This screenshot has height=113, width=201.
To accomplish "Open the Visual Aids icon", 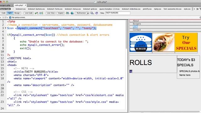I will pyautogui.click(x=92, y=13).
